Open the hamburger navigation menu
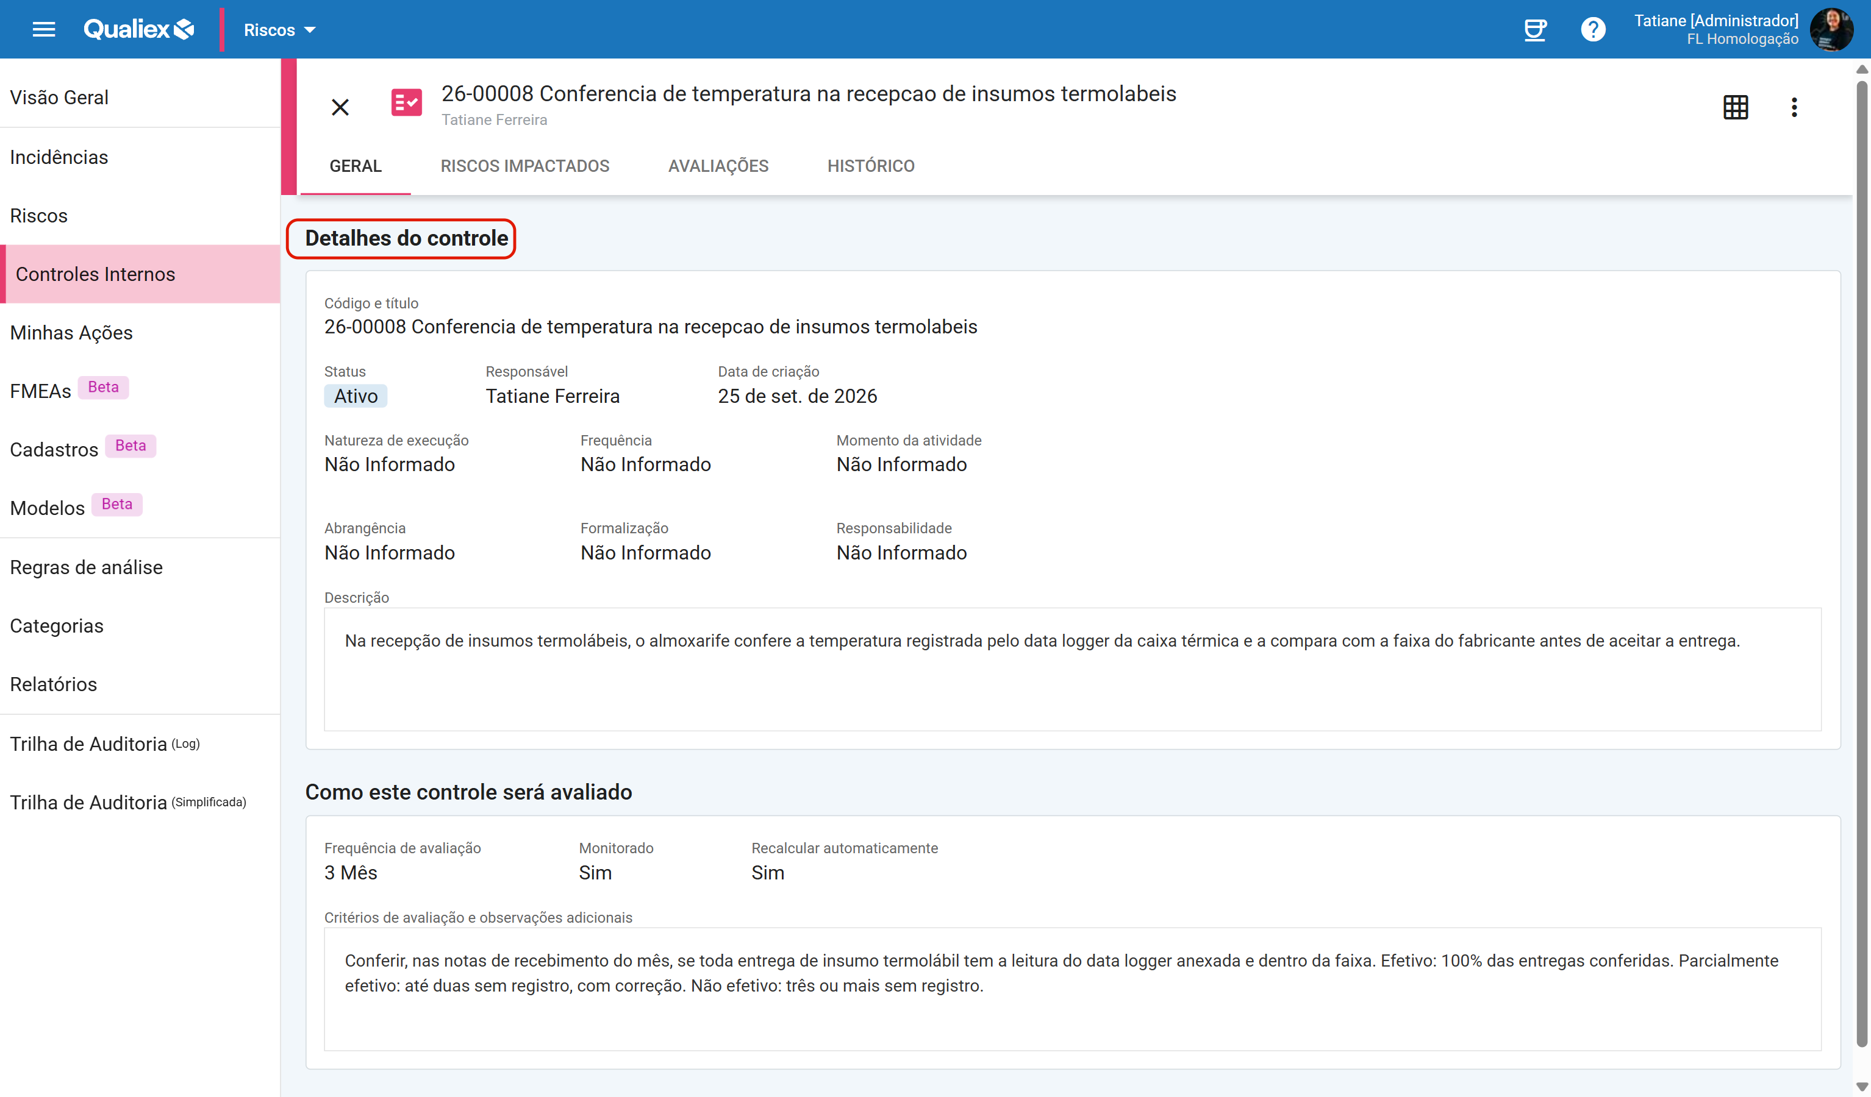The width and height of the screenshot is (1871, 1097). click(44, 30)
